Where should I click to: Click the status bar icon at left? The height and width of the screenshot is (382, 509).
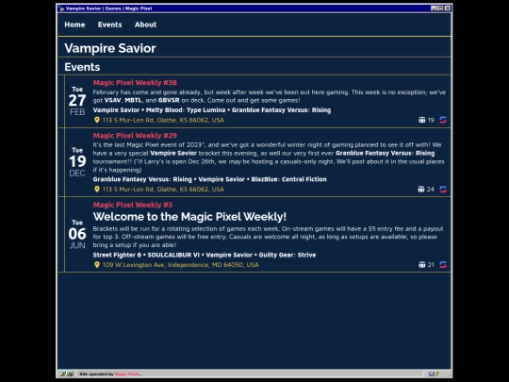67,374
